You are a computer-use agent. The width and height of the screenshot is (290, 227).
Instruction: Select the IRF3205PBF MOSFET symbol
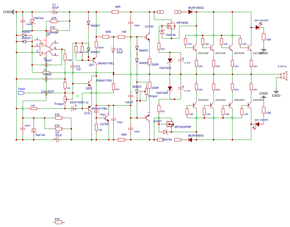pos(170,124)
